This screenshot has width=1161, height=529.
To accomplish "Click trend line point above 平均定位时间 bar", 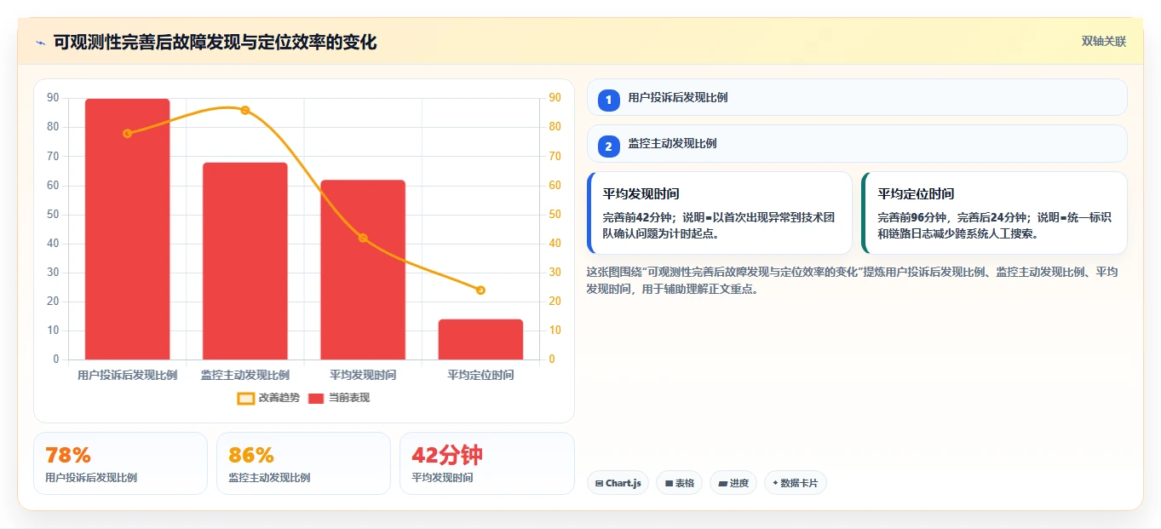I will click(x=480, y=290).
